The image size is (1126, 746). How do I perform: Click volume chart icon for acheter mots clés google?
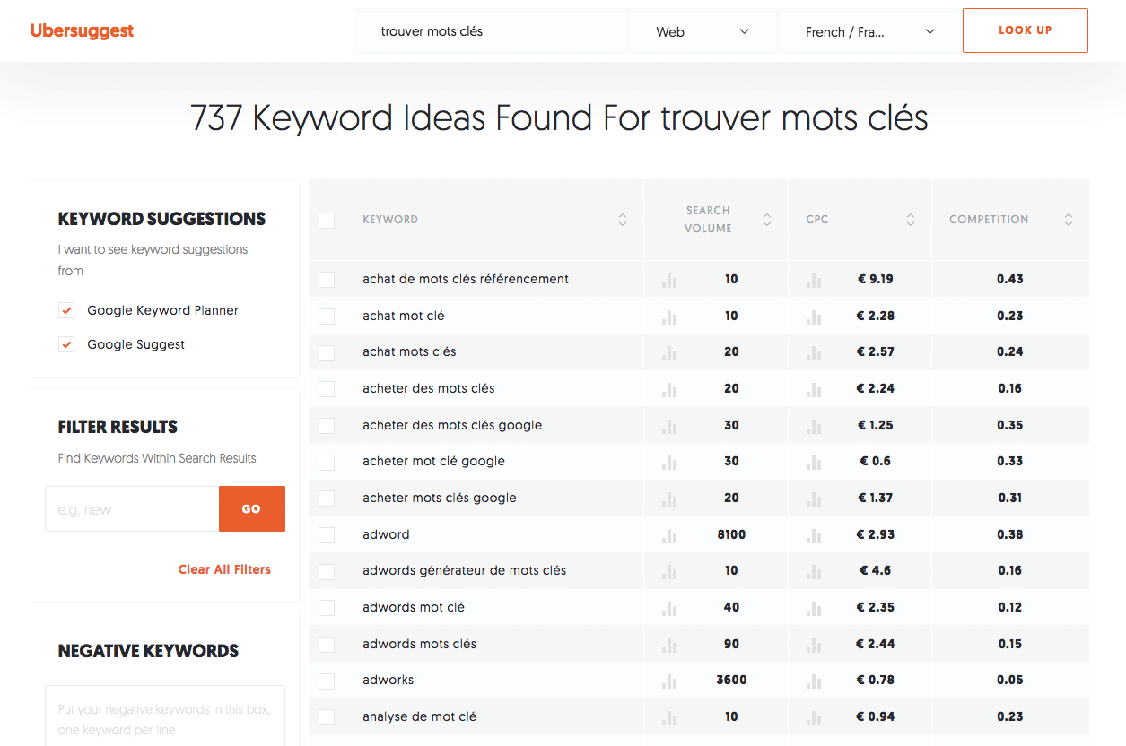pos(669,499)
